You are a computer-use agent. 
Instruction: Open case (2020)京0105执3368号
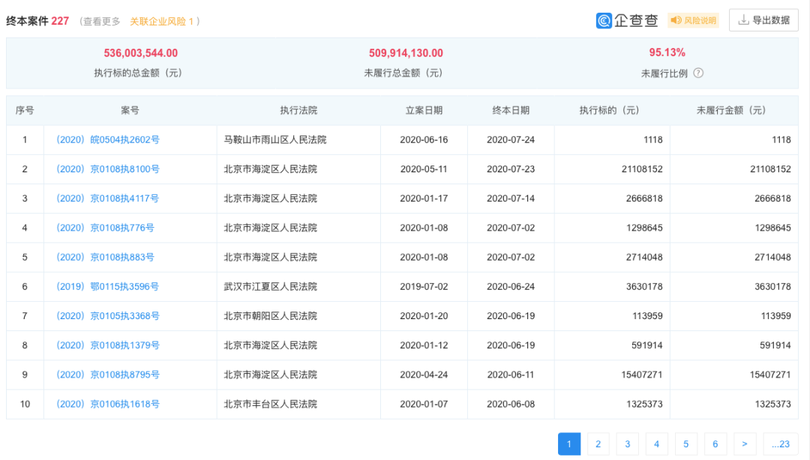106,316
